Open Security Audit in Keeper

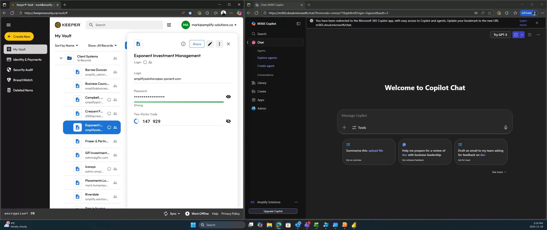tap(25, 70)
